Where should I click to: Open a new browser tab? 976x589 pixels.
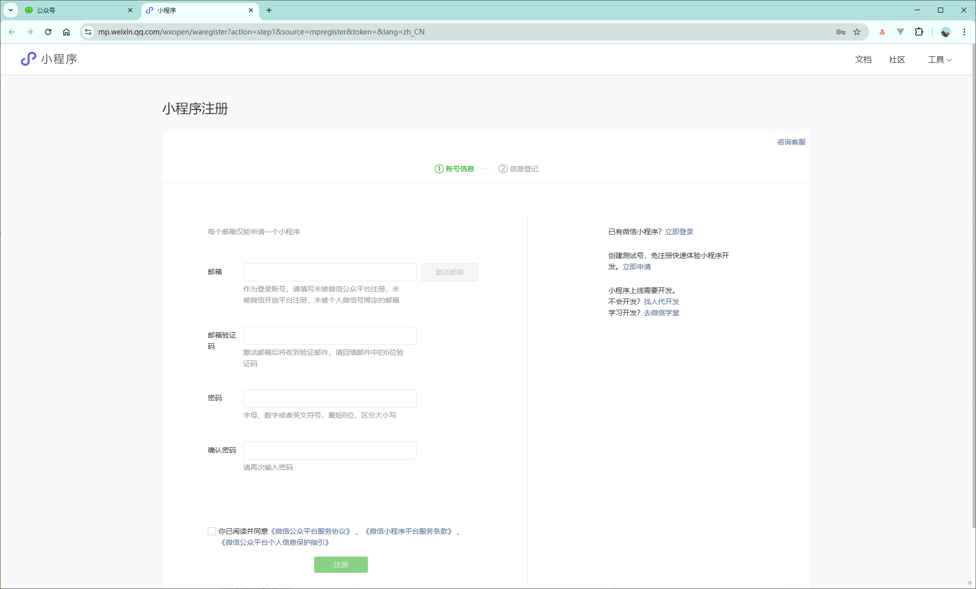(269, 10)
